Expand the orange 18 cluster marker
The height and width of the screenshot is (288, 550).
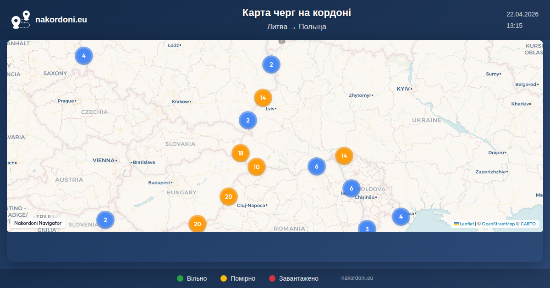coord(241,153)
